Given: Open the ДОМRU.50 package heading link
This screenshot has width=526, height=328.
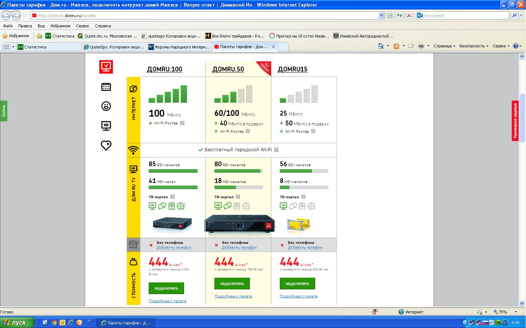Looking at the screenshot, I should click(x=228, y=69).
